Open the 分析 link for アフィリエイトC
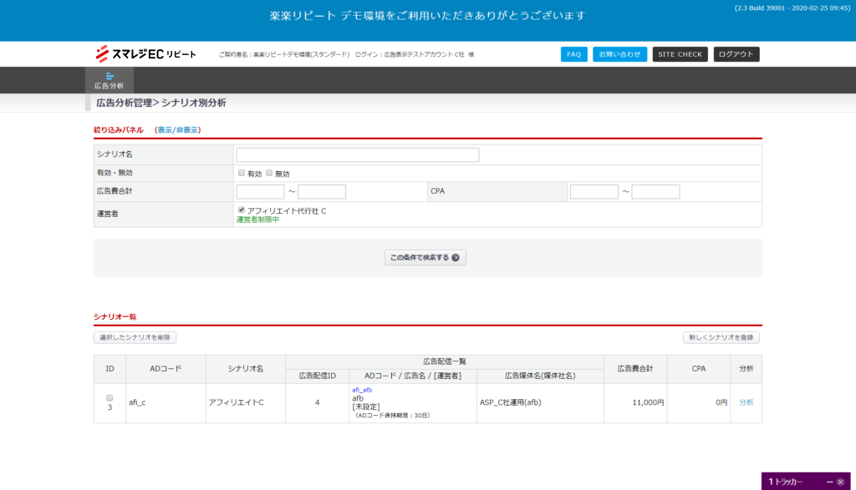Image resolution: width=856 pixels, height=490 pixels. coord(746,402)
